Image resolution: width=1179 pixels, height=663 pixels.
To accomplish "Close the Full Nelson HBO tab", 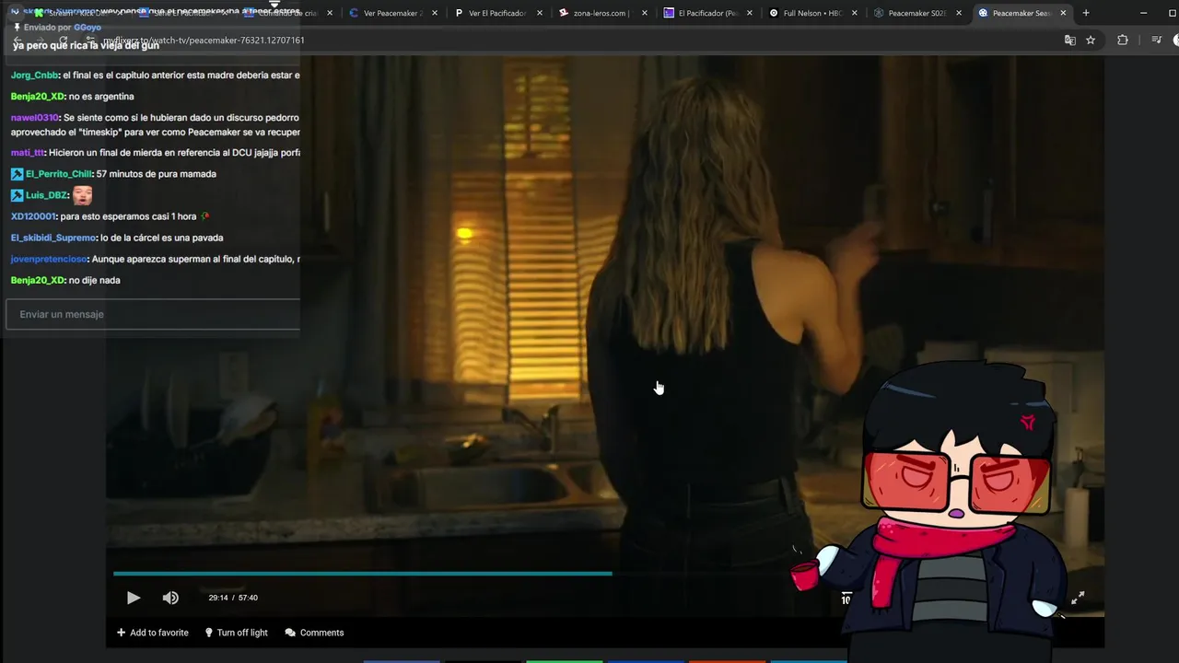I will (x=855, y=13).
